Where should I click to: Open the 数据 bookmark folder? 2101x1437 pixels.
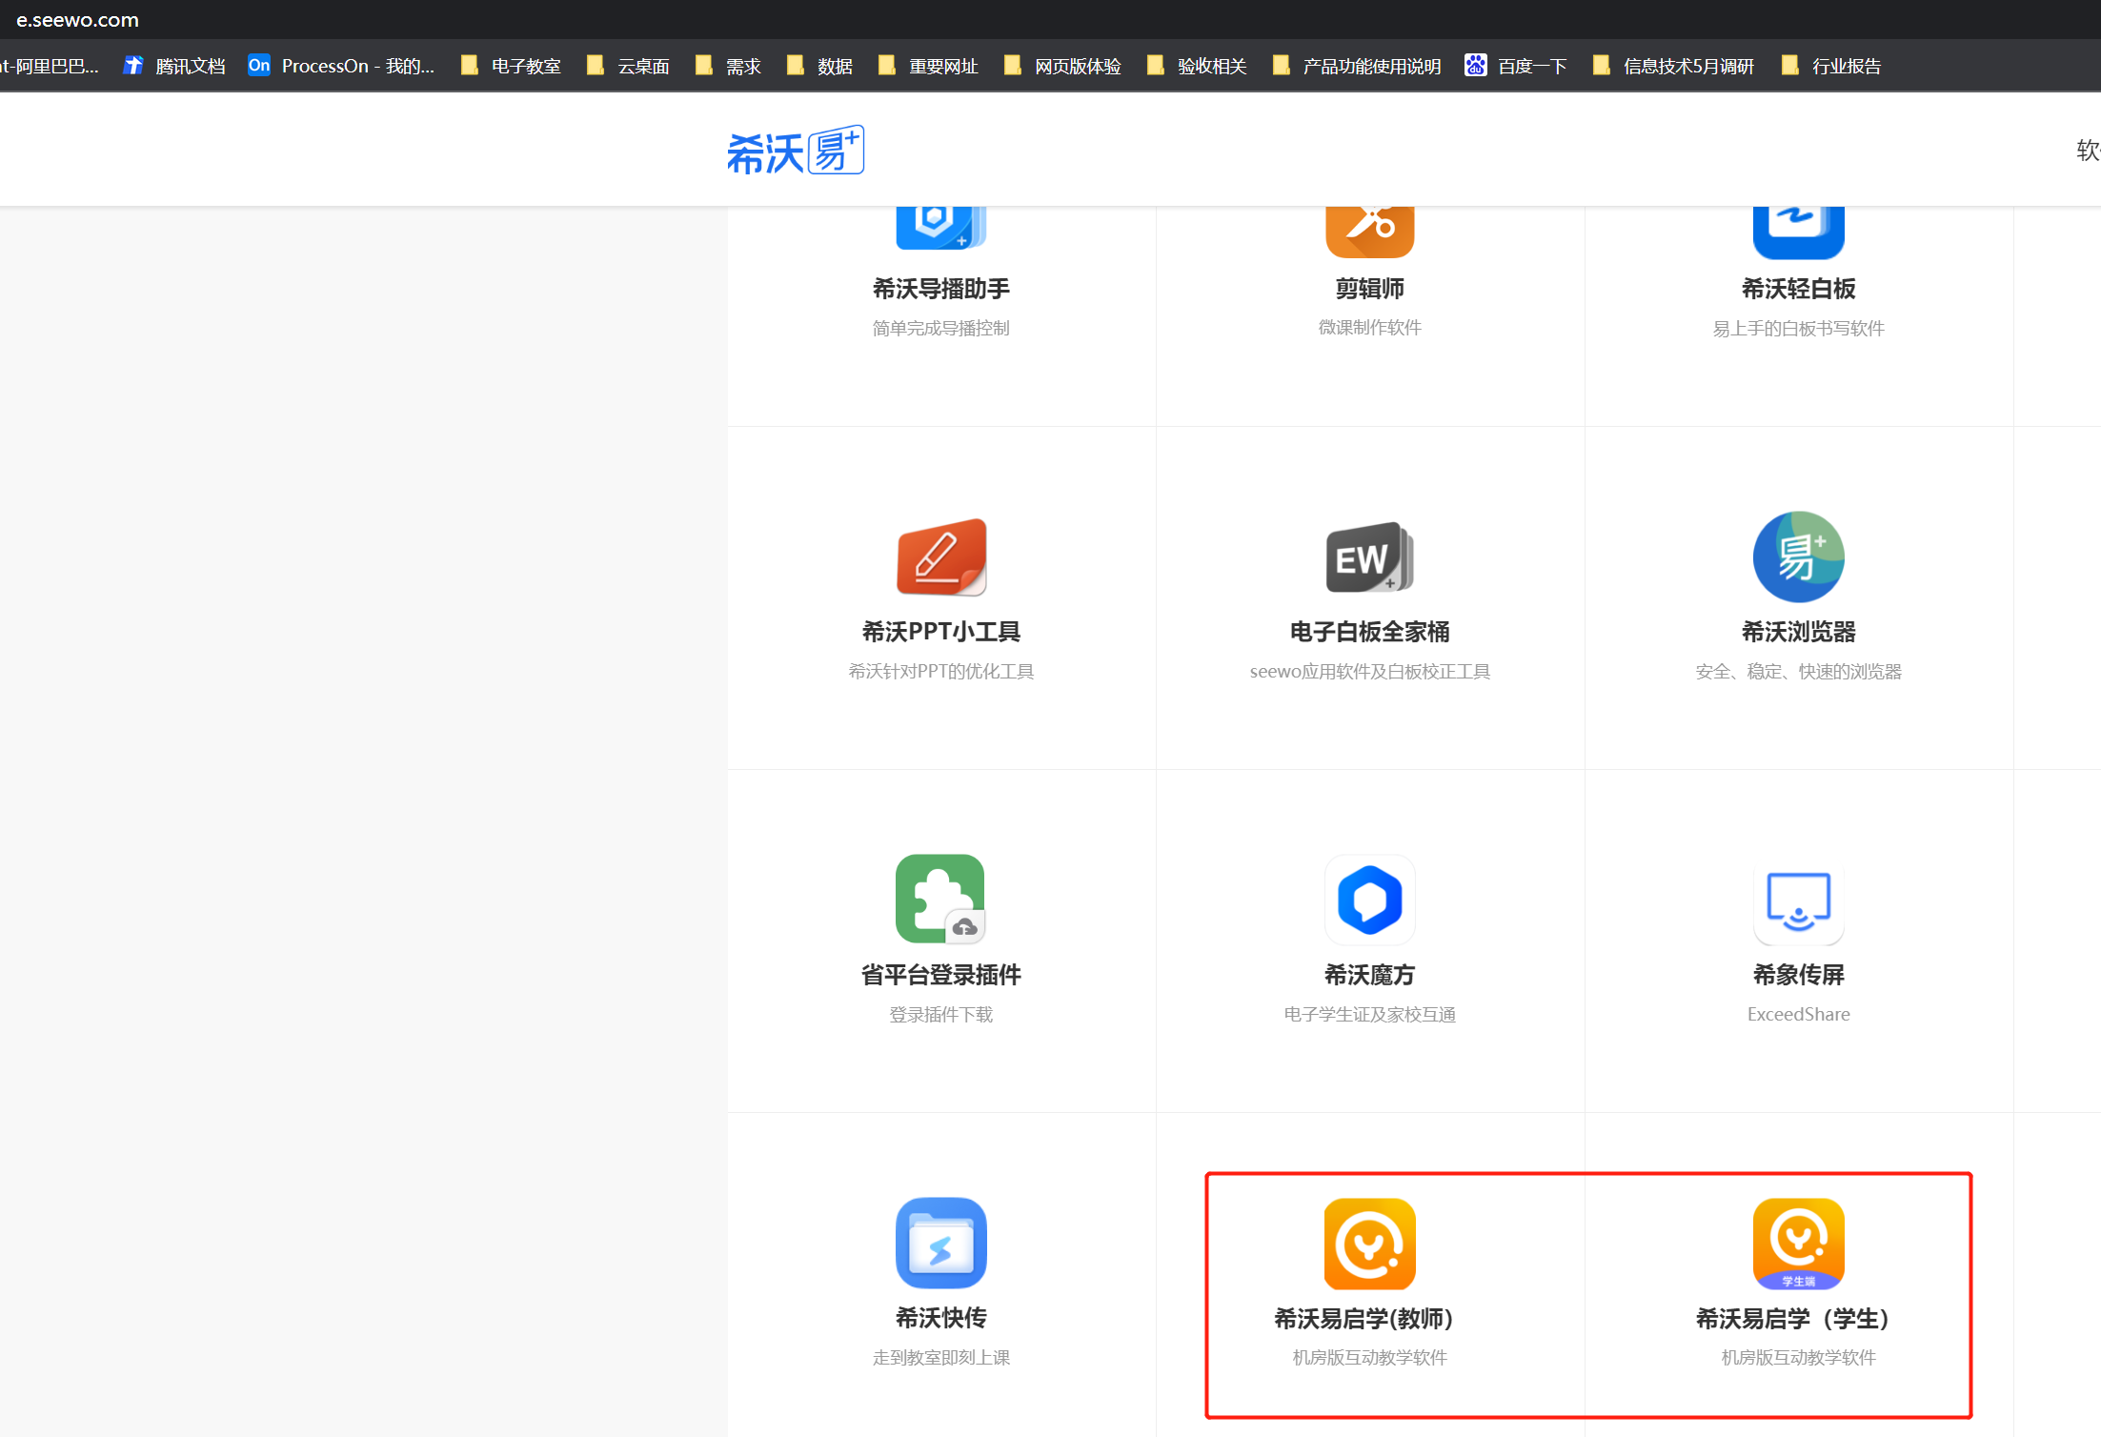pos(820,66)
